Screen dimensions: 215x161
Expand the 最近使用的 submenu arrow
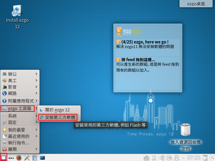pos(36,136)
